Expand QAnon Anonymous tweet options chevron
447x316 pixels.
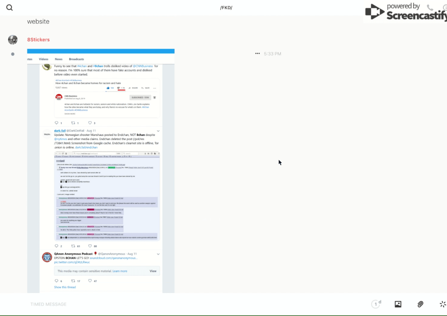(158, 254)
